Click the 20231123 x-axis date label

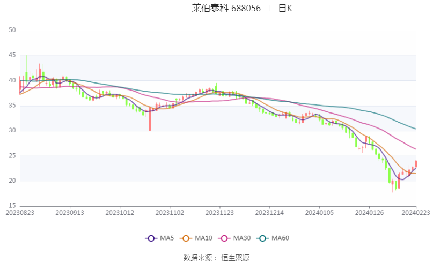pyautogui.click(x=220, y=213)
